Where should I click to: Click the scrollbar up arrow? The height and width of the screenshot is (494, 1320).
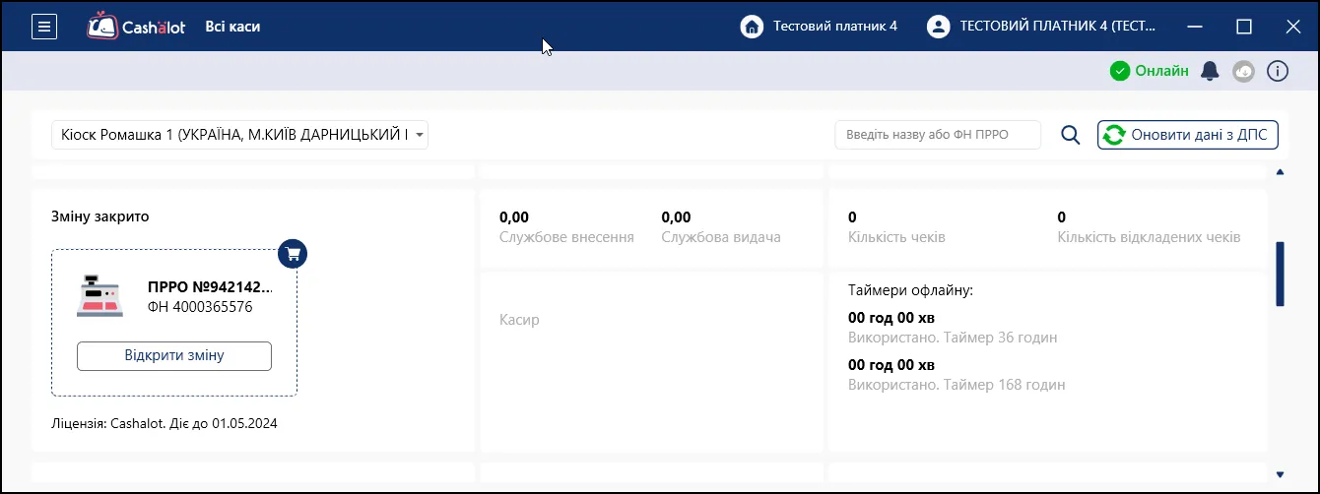click(1281, 172)
